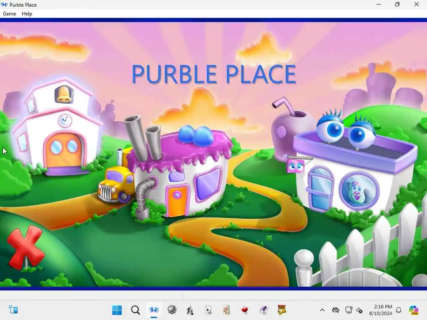Click the red X exit sign
The height and width of the screenshot is (320, 427).
(25, 248)
